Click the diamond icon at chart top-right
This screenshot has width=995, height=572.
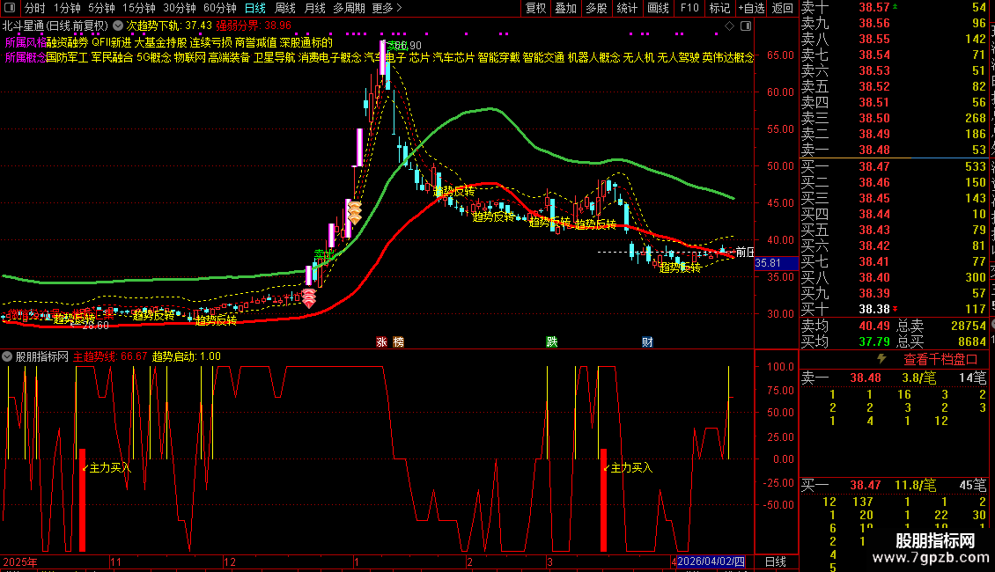pos(730,26)
